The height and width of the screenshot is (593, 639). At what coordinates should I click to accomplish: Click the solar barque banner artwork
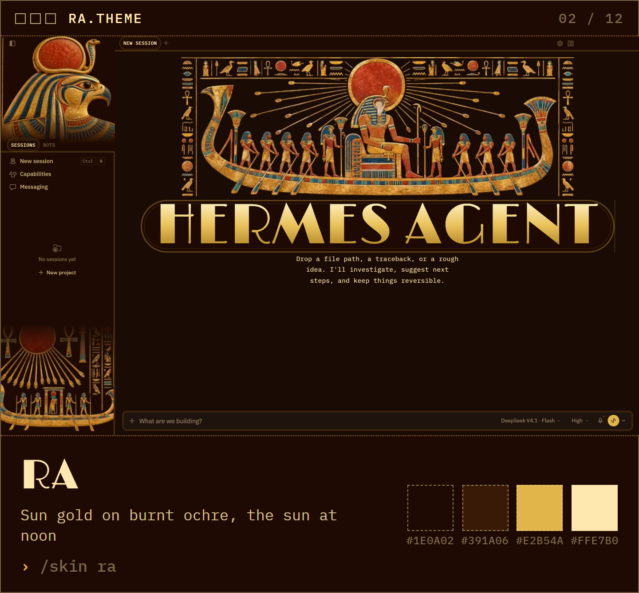point(377,127)
